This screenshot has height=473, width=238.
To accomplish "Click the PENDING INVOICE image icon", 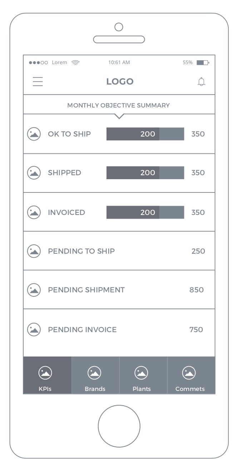I will pyautogui.click(x=34, y=329).
